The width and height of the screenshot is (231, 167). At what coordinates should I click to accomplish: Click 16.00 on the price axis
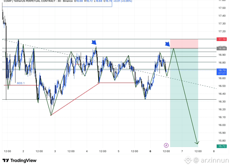click(222, 125)
